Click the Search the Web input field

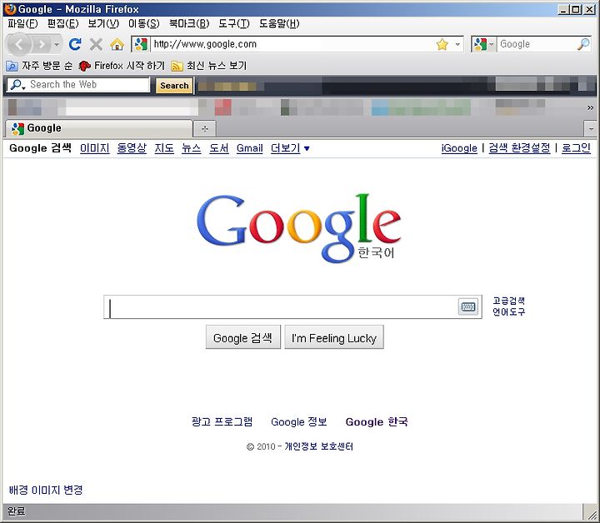coord(89,84)
